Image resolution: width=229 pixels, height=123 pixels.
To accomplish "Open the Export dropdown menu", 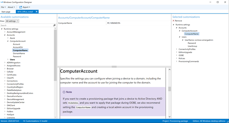I will (26, 7).
